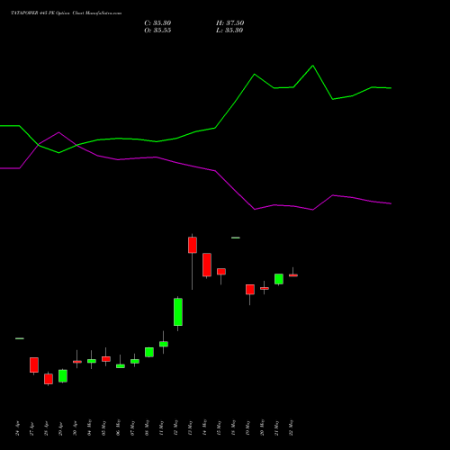
Task: Select the red candle for 13 May
Action: click(x=193, y=245)
